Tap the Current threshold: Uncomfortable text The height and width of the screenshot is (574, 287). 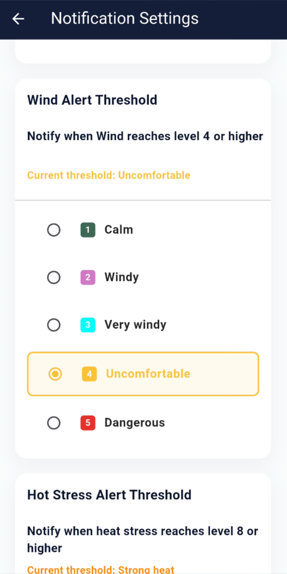[x=108, y=175]
